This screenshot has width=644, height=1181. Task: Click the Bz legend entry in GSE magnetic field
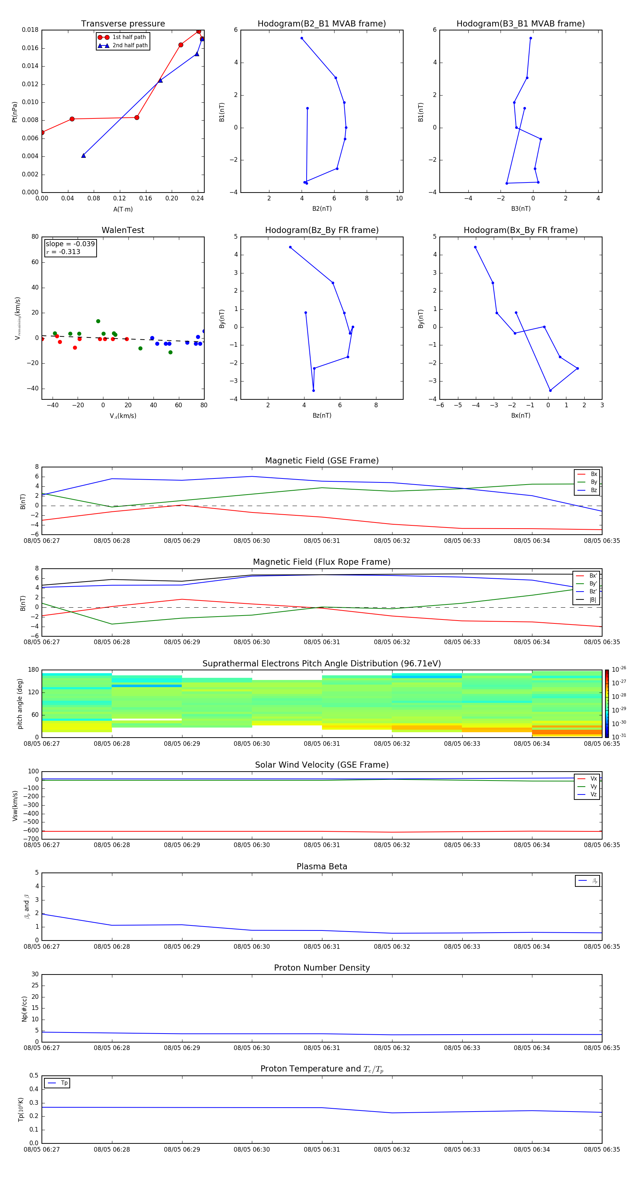587,490
